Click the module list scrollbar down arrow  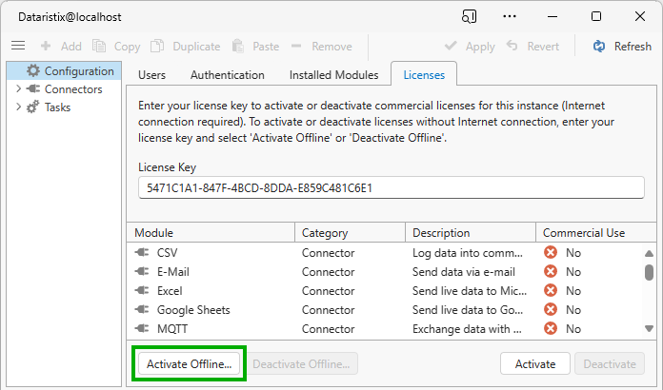[650, 329]
